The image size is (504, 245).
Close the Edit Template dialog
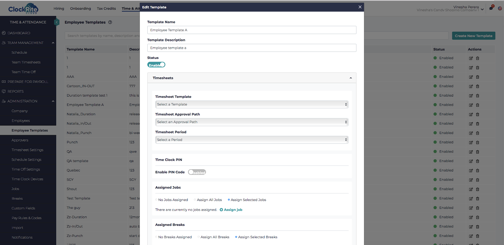click(360, 7)
